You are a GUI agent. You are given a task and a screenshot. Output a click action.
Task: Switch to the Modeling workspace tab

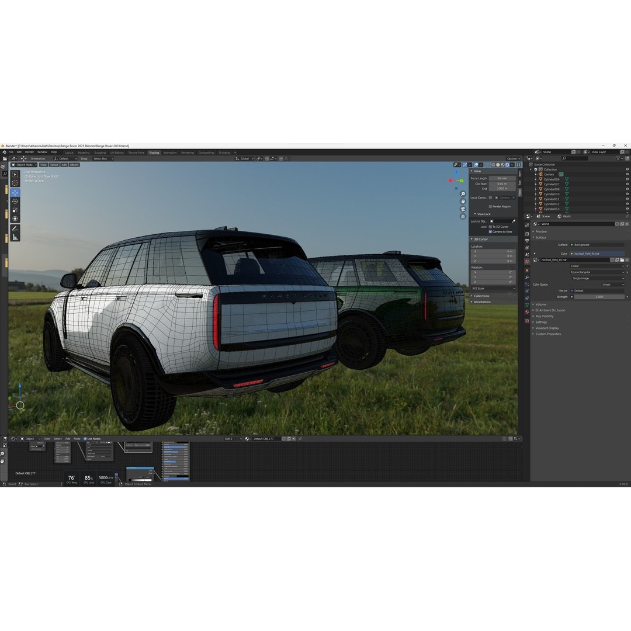pos(84,152)
